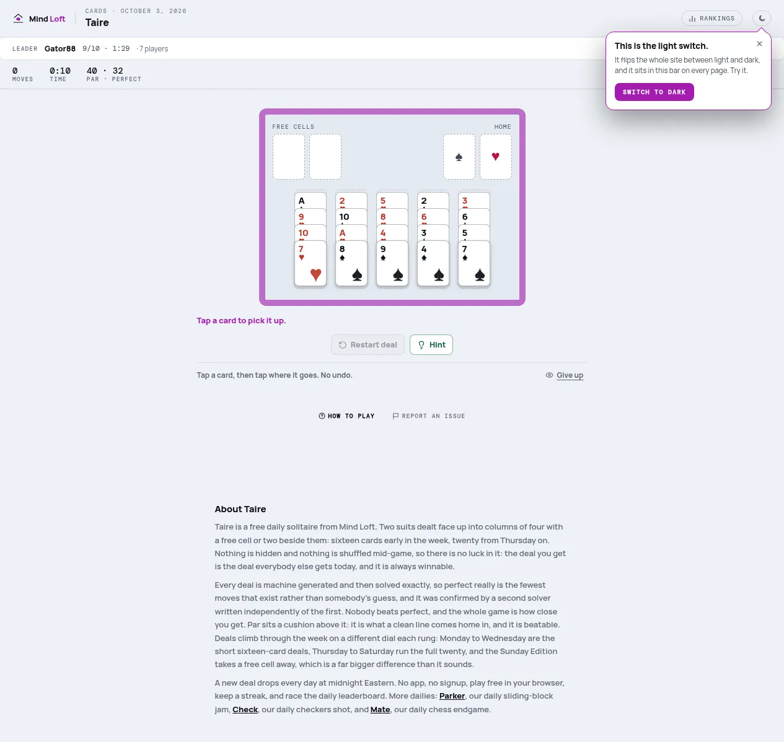The height and width of the screenshot is (742, 784).
Task: Click the leader name Gator88
Action: 60,49
